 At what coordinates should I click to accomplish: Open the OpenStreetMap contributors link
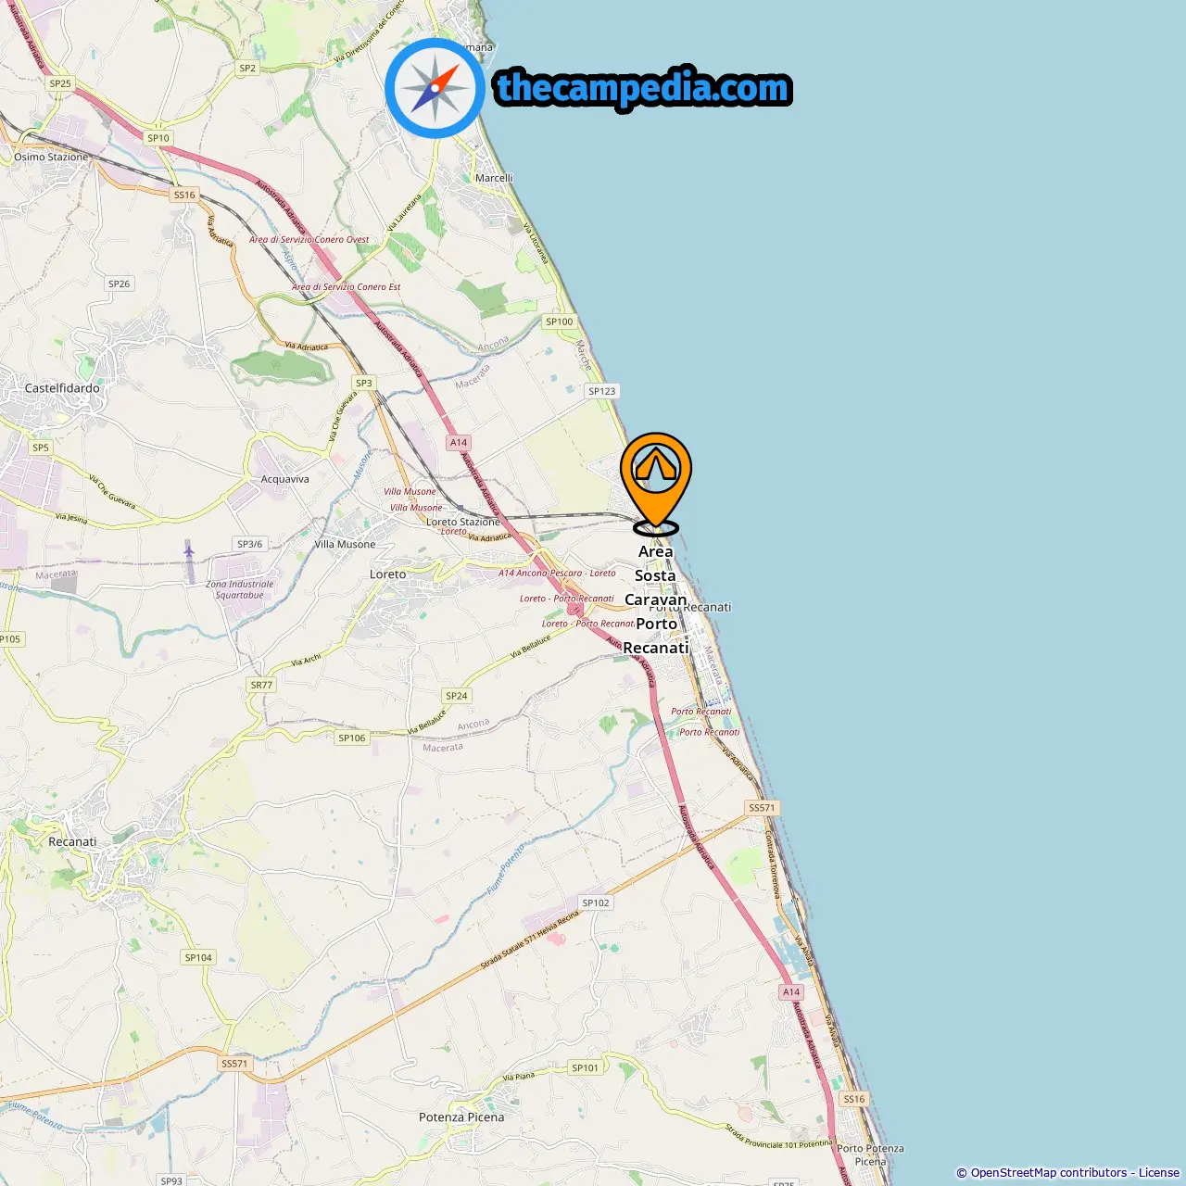tap(1048, 1173)
